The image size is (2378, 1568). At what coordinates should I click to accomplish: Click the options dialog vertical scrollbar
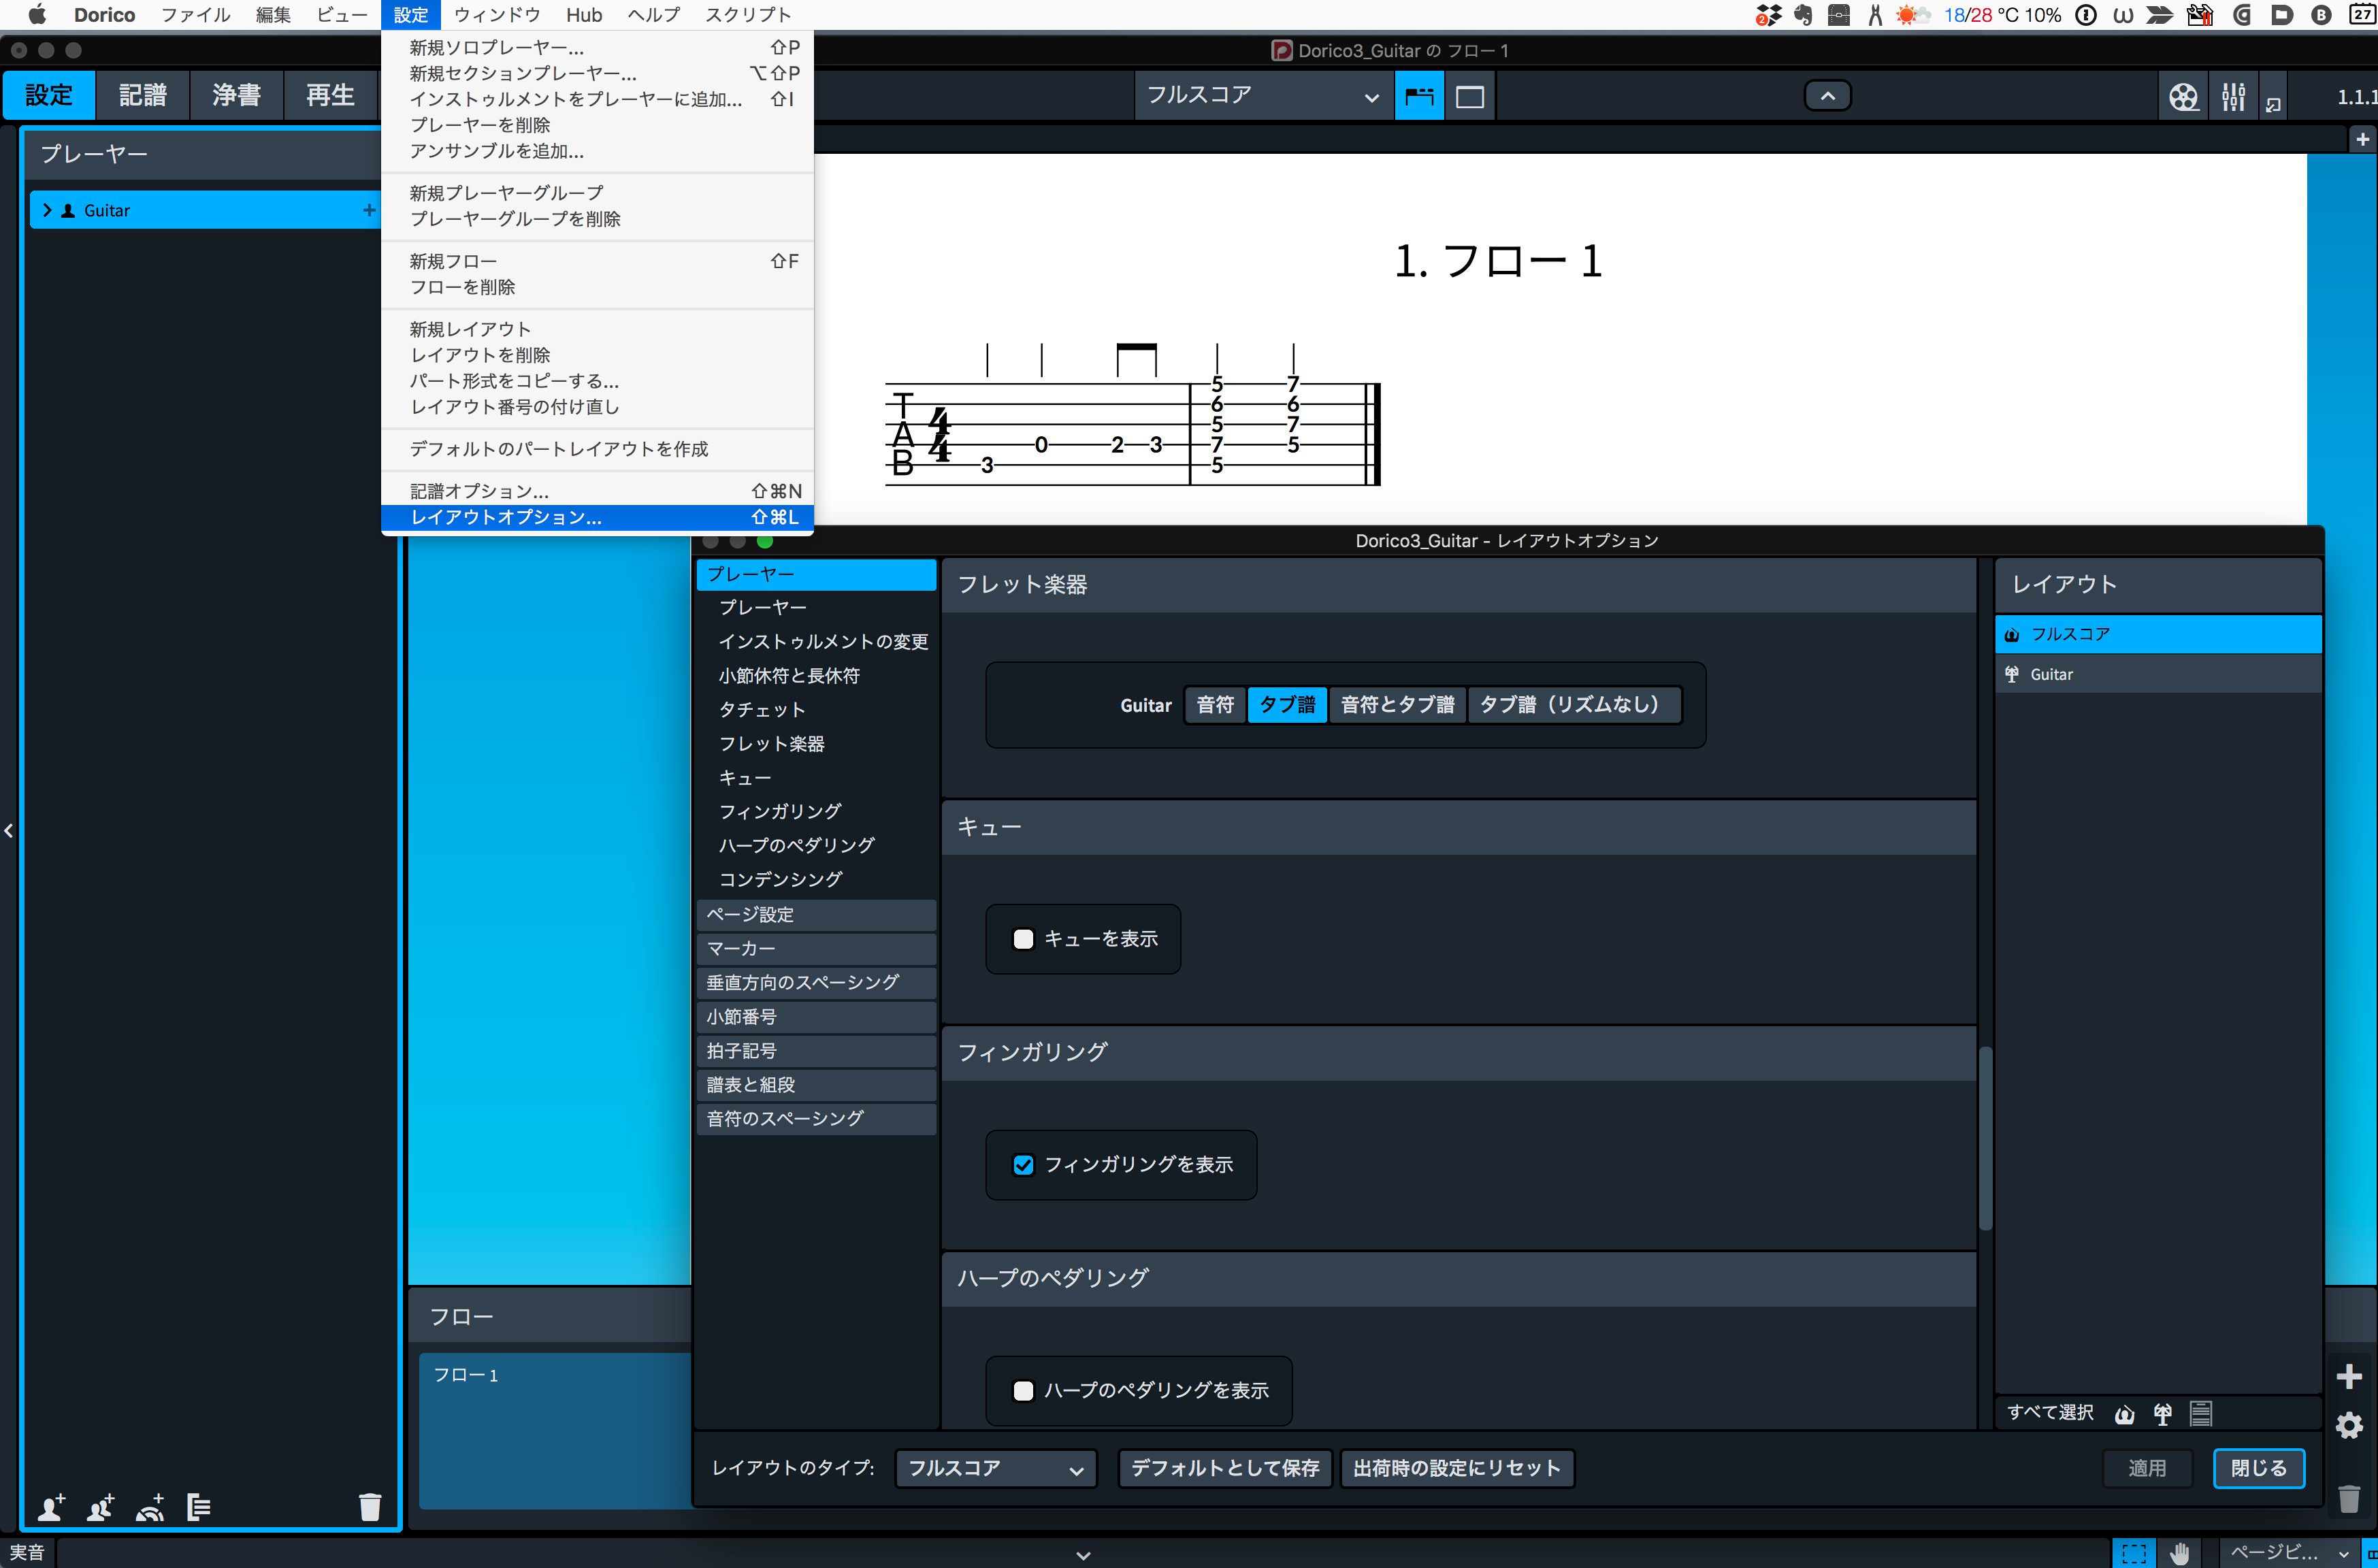1985,1138
